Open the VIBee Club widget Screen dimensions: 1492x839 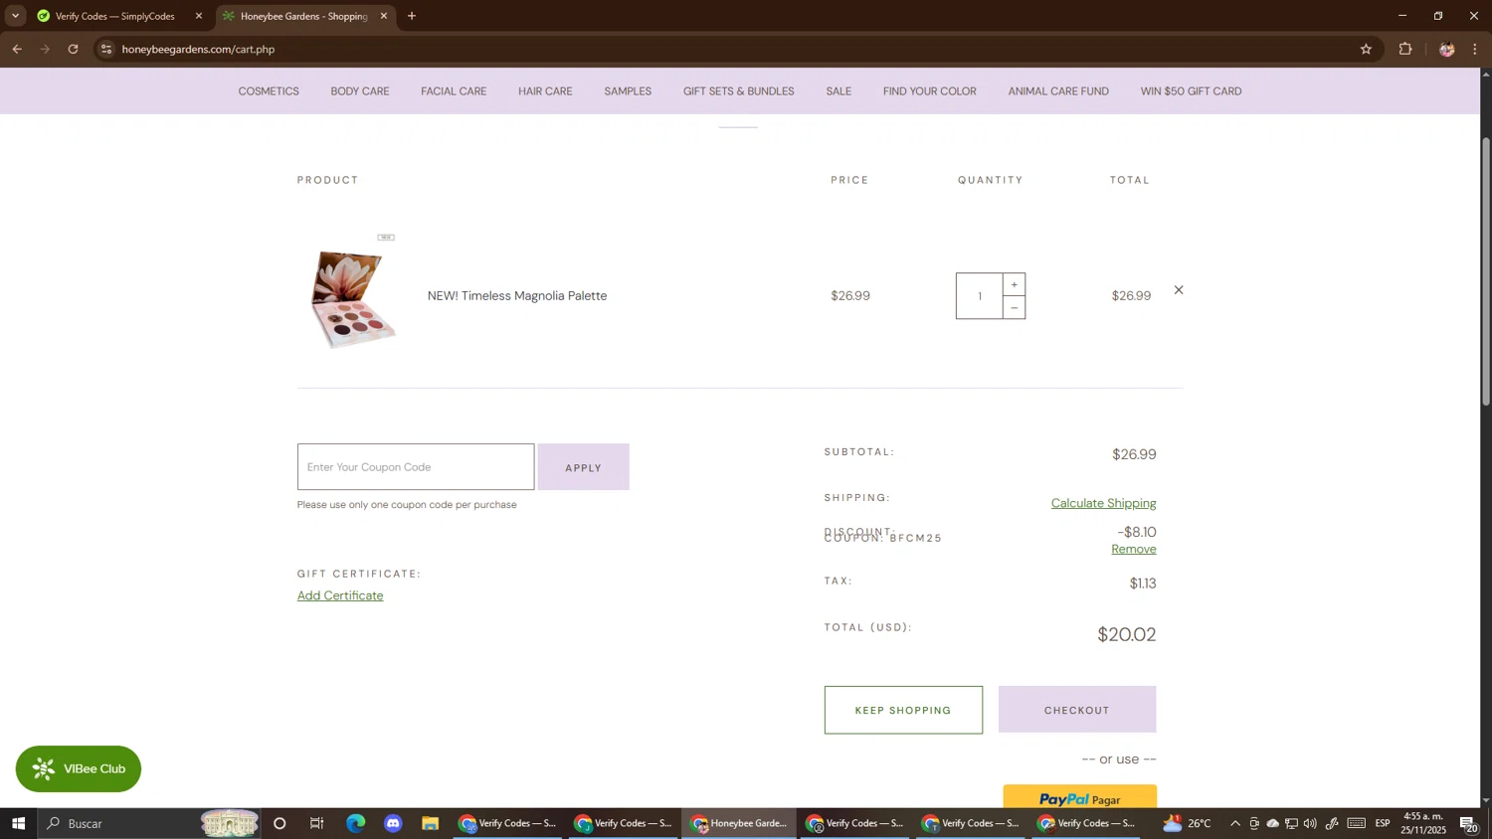click(x=79, y=768)
